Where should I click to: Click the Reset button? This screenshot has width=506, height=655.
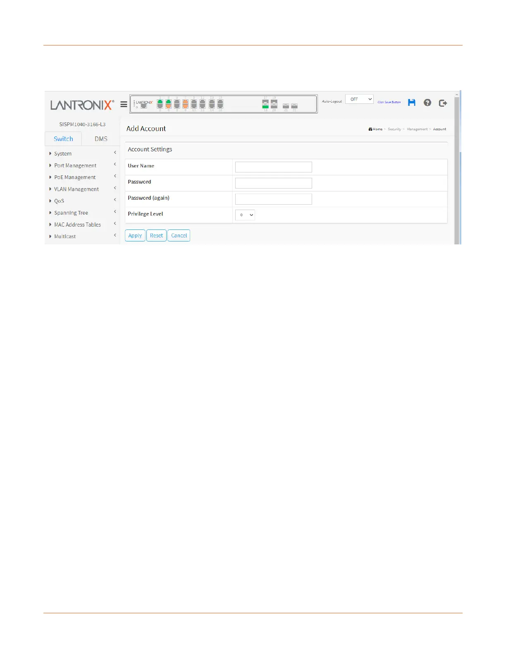tap(156, 236)
